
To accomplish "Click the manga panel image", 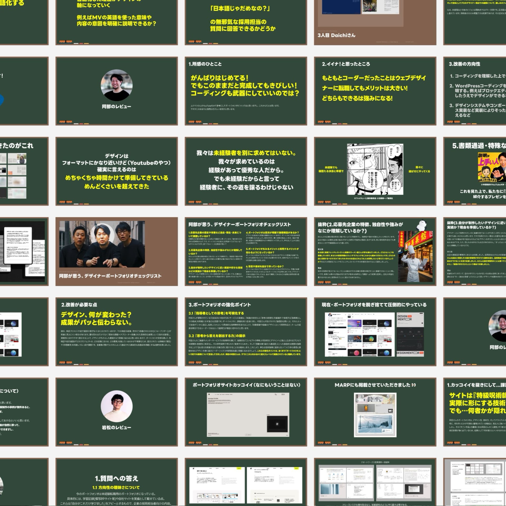I will point(375,169).
